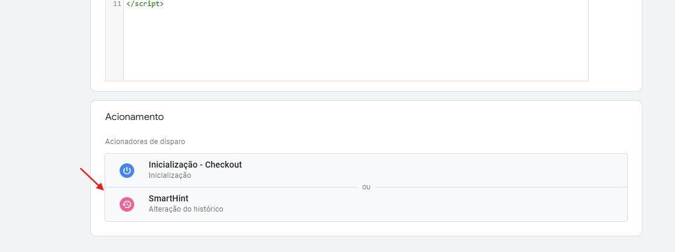Viewport: 675px width, 252px height.
Task: Click the Alteração do histórico subtitle
Action: tap(186, 210)
